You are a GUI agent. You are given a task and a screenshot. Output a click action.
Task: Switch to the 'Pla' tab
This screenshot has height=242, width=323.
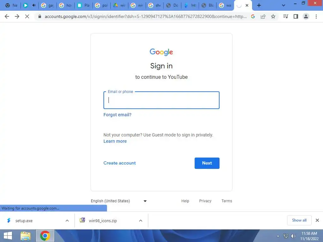[83, 5]
